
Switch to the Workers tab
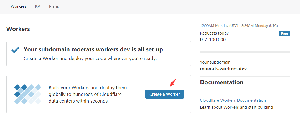coord(18,6)
